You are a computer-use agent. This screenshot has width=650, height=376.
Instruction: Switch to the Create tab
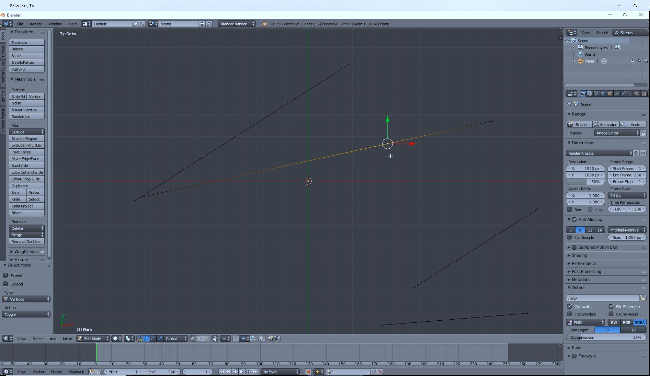[x=3, y=51]
